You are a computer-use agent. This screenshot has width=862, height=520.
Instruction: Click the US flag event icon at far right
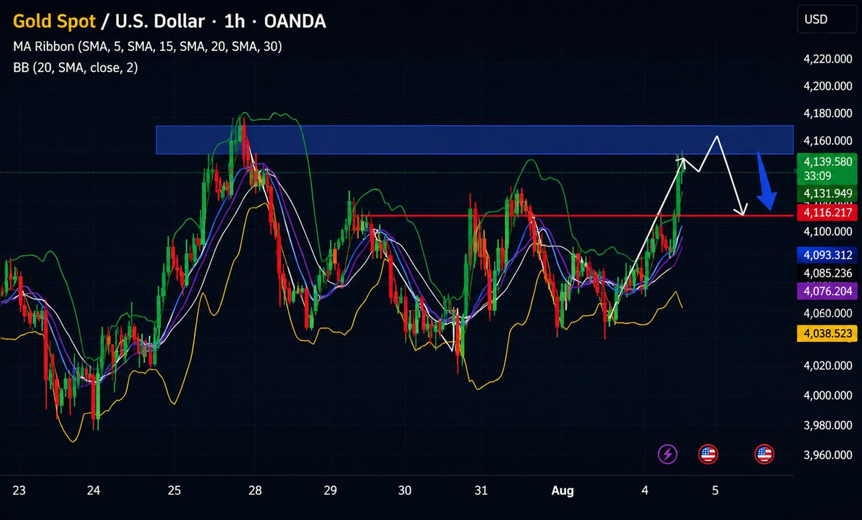pyautogui.click(x=764, y=453)
